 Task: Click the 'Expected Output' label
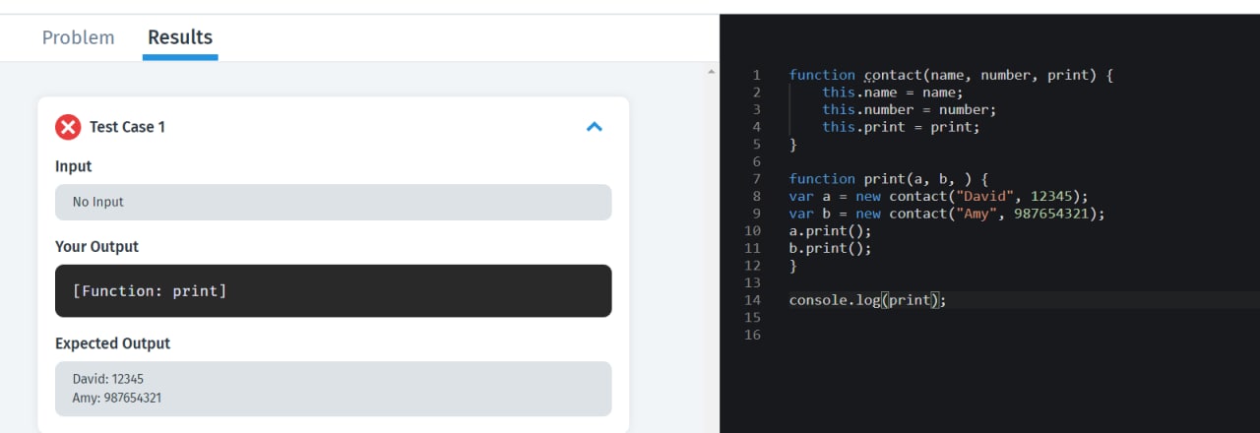(x=112, y=343)
